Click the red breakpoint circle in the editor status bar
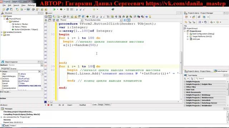 click(x=48, y=105)
